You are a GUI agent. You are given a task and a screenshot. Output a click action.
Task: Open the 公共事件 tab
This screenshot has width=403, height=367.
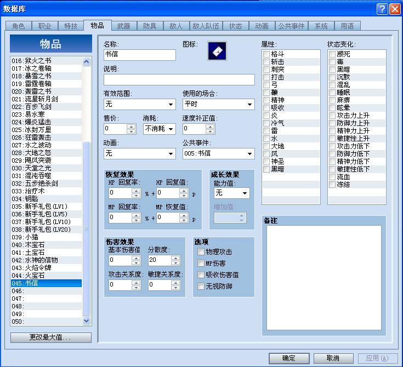[291, 26]
